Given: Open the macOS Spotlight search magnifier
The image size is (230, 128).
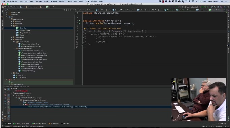Looking at the screenshot, I should 222,1.
